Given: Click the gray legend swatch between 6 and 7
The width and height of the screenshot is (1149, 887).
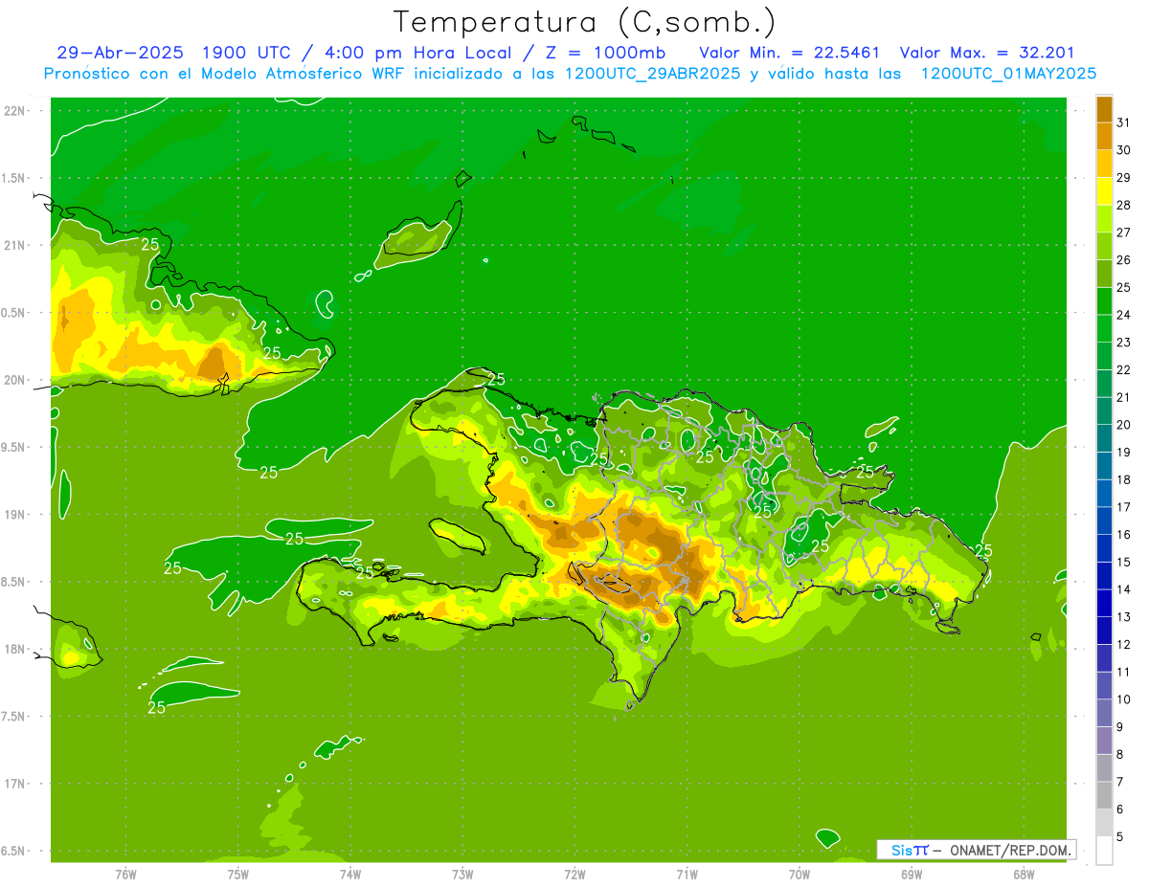Looking at the screenshot, I should (x=1104, y=795).
